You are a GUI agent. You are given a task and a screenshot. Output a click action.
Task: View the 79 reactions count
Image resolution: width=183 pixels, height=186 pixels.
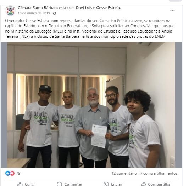pyautogui.click(x=18, y=173)
